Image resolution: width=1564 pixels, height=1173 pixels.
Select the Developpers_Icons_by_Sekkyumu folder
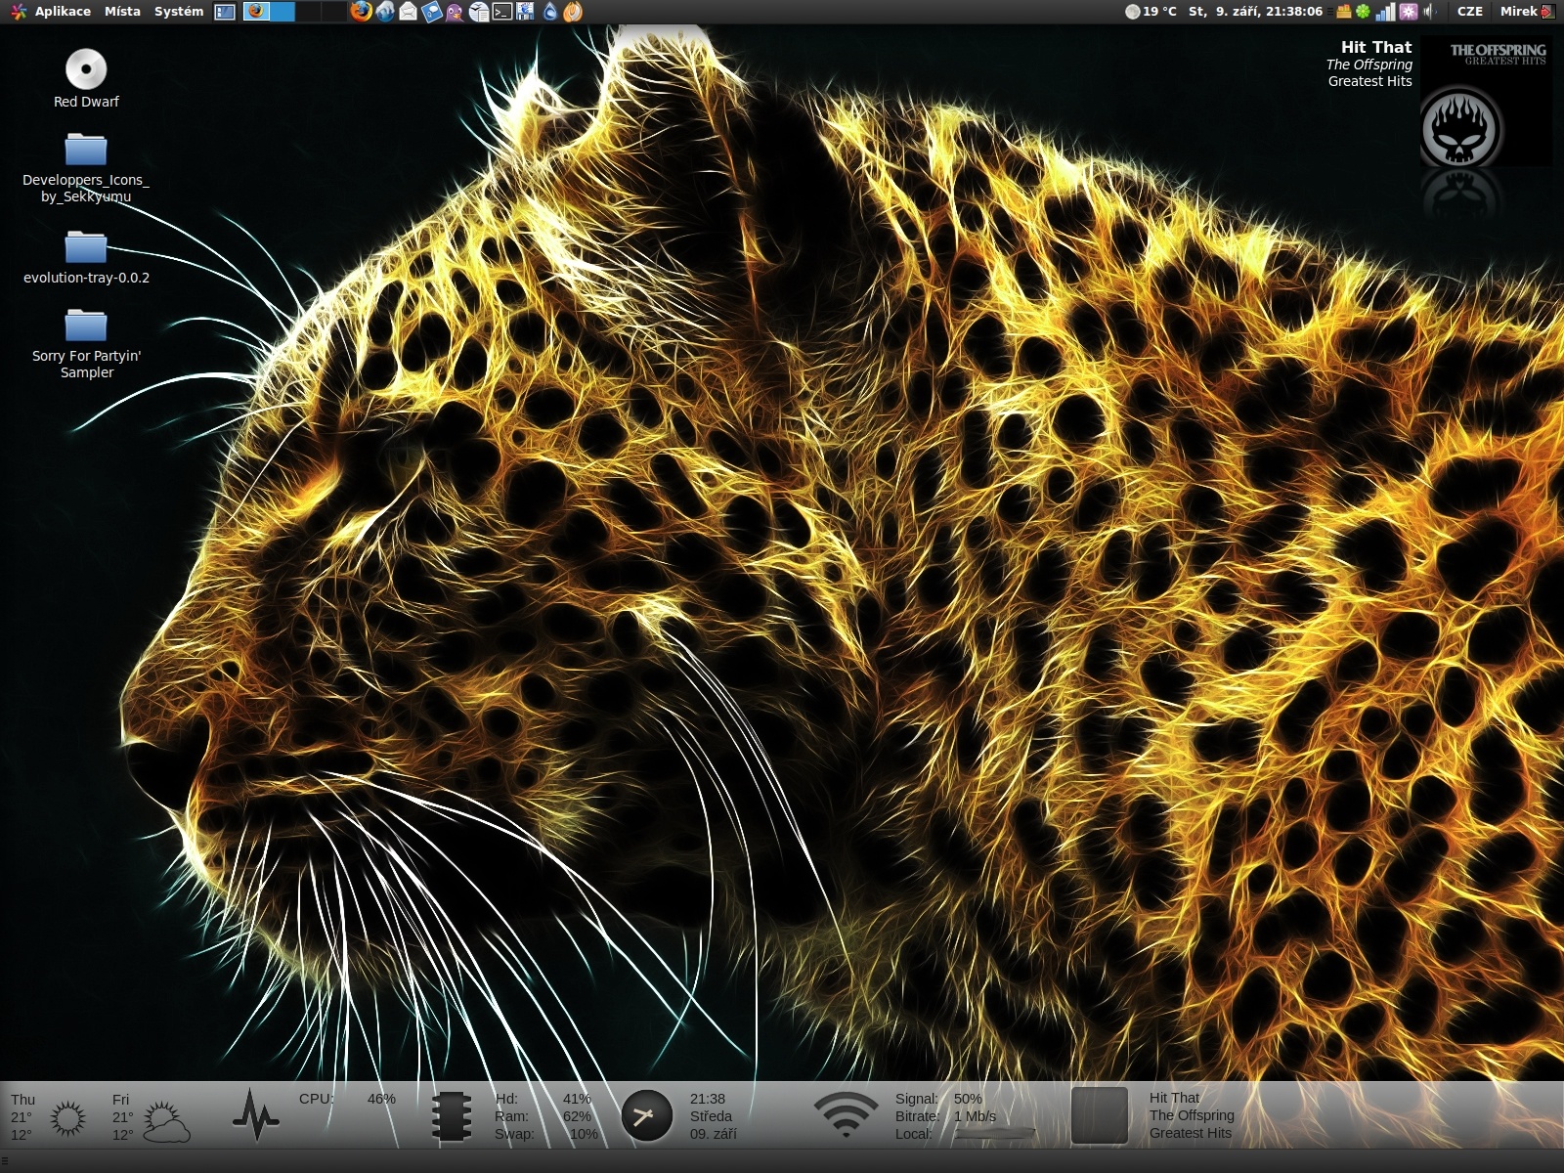(x=86, y=150)
